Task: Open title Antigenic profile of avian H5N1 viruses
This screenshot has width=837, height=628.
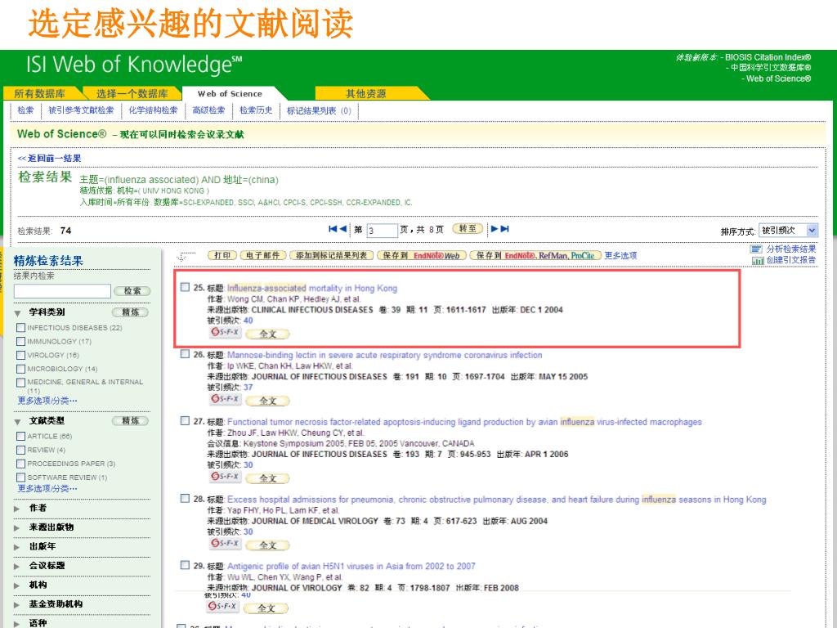Action: point(351,566)
